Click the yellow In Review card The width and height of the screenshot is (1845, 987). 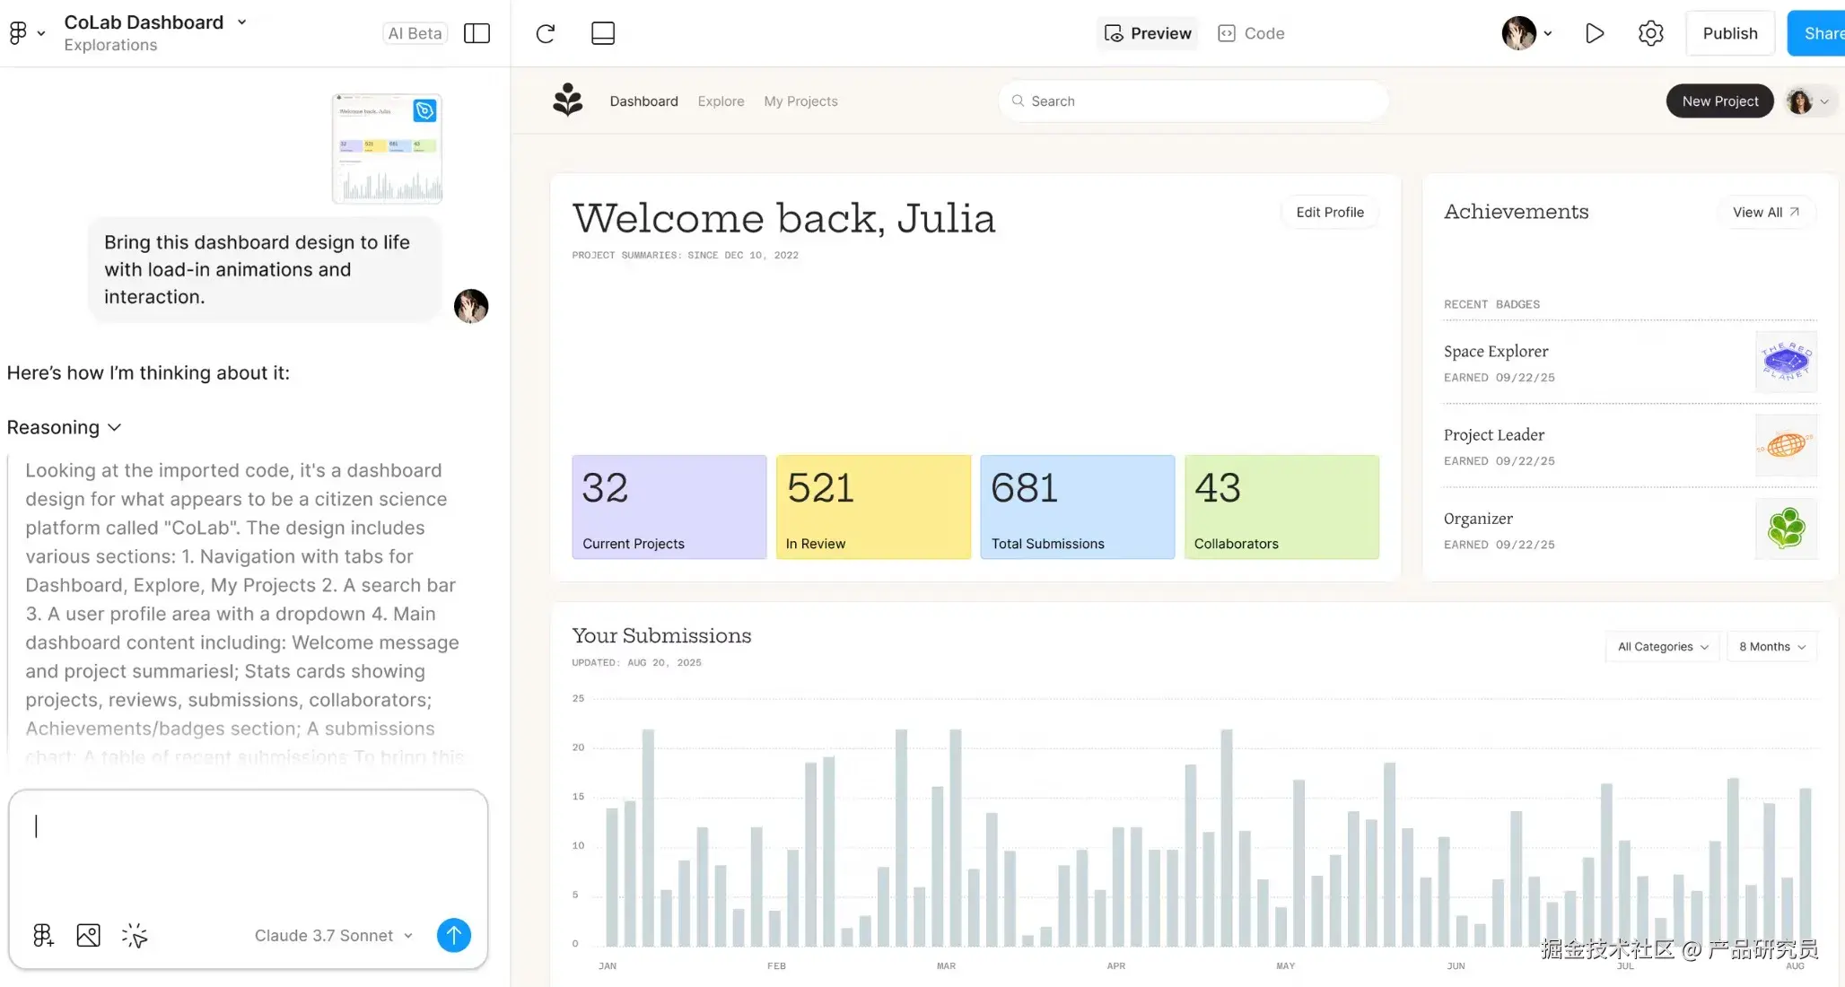coord(872,507)
